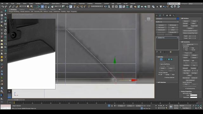
Task: Click the Pin Stack icon
Action: (x=157, y=52)
